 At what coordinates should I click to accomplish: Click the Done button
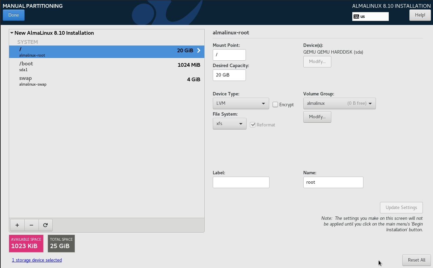14,15
